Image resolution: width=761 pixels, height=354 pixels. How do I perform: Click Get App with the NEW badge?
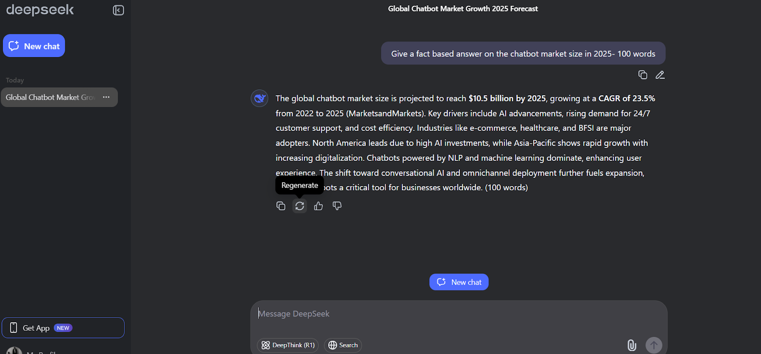pos(63,328)
